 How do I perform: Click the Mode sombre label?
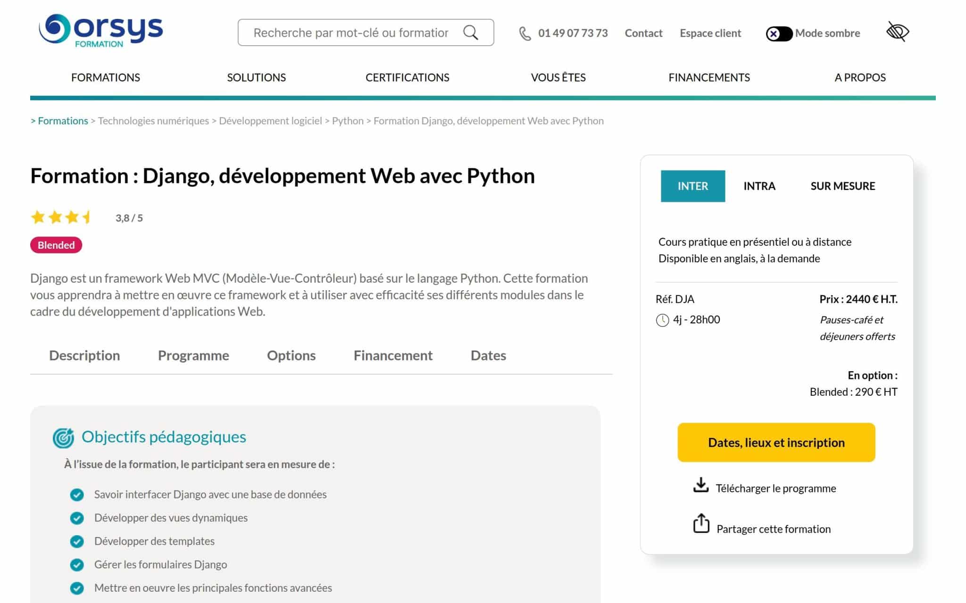pyautogui.click(x=828, y=33)
